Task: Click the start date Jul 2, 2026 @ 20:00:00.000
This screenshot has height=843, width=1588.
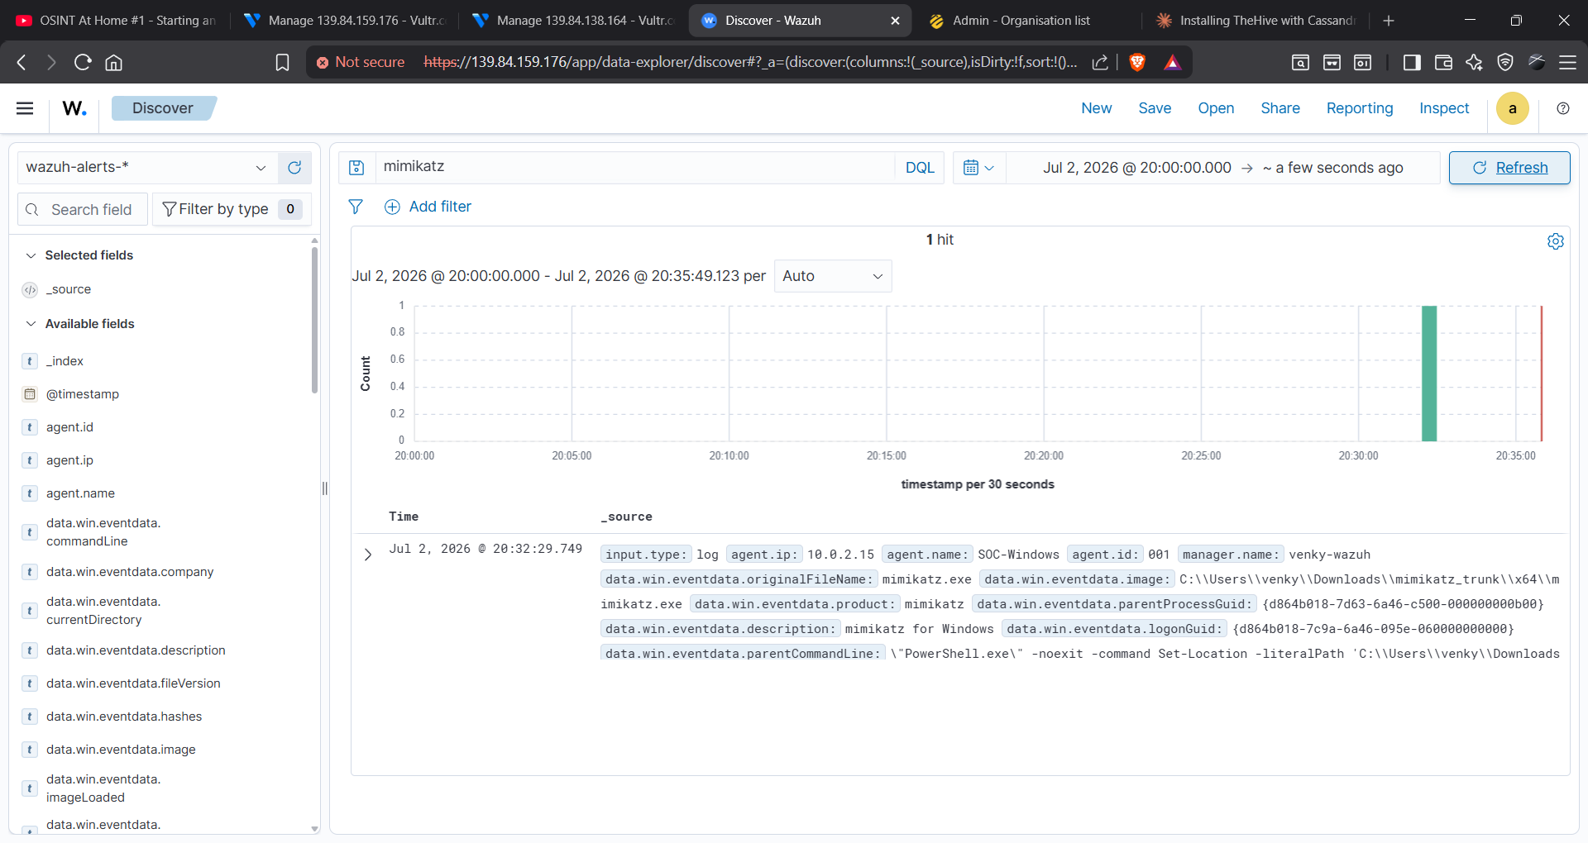Action: [1136, 168]
